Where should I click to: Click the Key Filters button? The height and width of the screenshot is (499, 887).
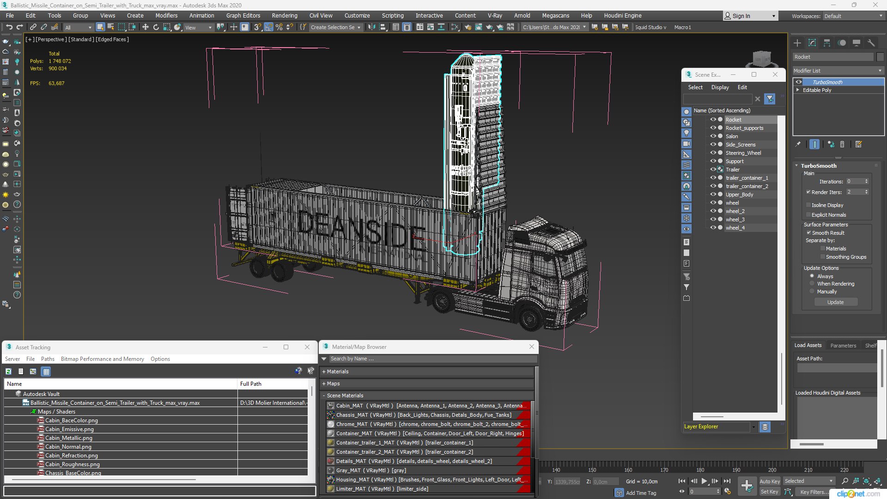coord(814,492)
